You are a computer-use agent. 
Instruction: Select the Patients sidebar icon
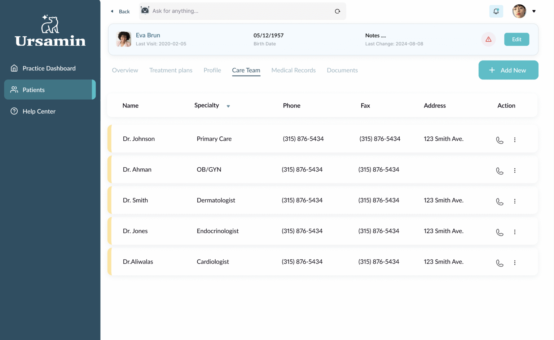pyautogui.click(x=14, y=90)
